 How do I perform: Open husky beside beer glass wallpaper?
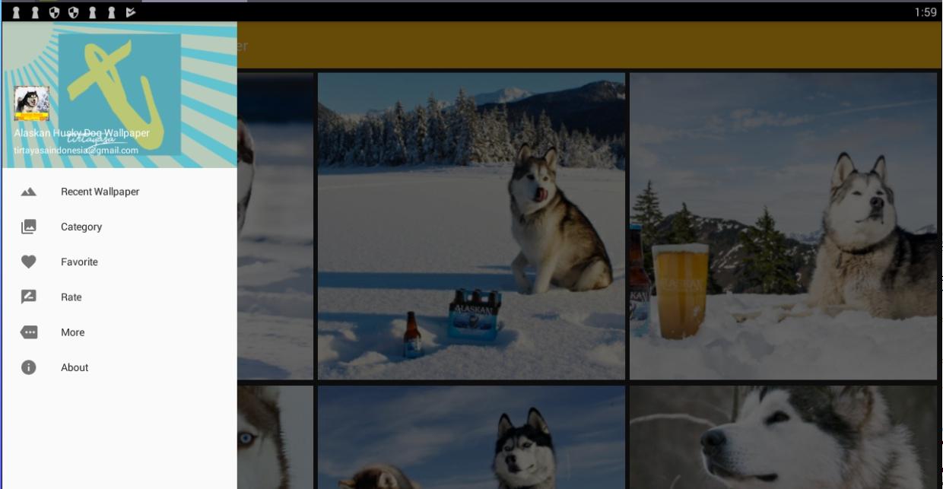pyautogui.click(x=783, y=226)
